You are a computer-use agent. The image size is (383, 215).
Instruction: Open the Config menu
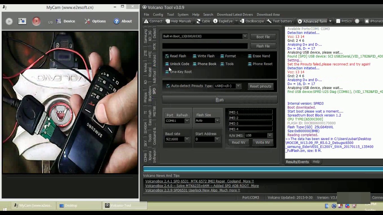[158, 14]
